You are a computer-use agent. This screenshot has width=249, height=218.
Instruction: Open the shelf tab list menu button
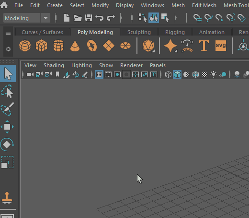click(8, 34)
